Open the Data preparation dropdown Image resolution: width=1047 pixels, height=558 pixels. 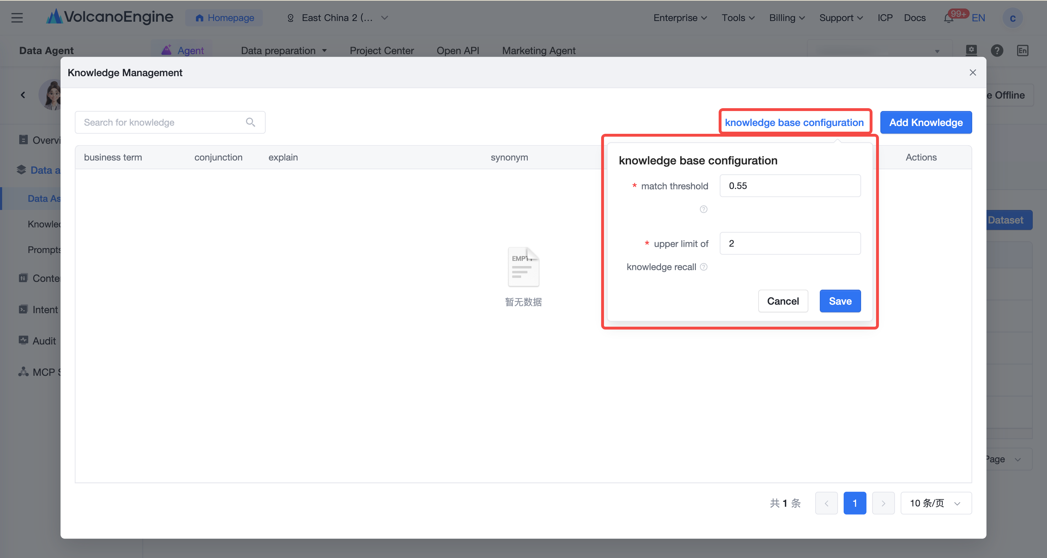284,51
